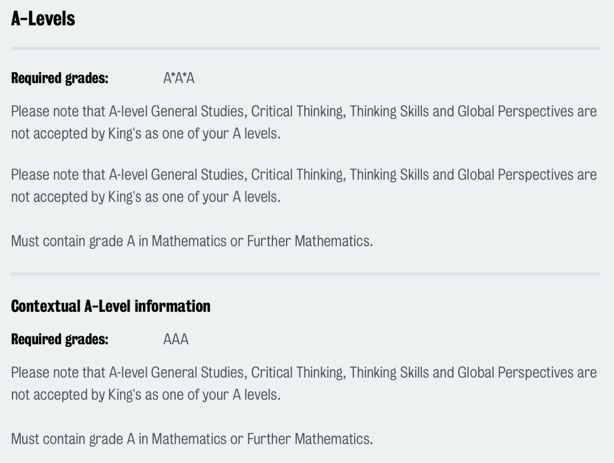Click the Required grades label beside A*A*A
This screenshot has width=614, height=463.
click(60, 78)
